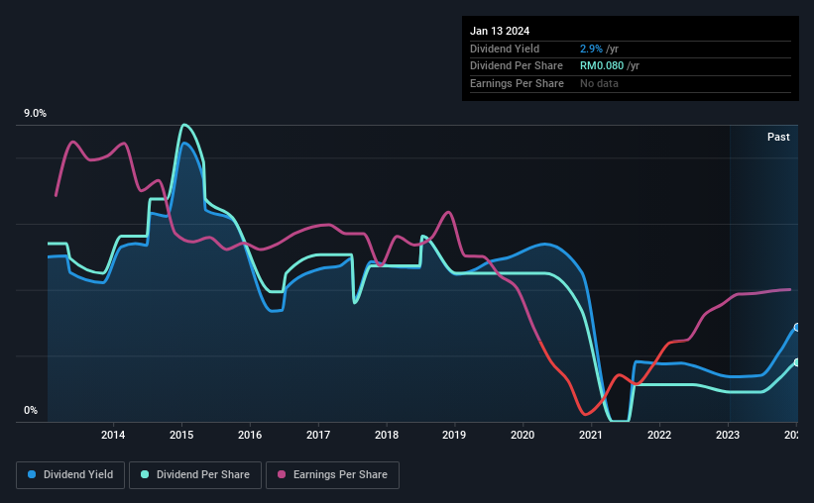Screen dimensions: 814x503
Task: Click the 2016 x-axis label
Action: point(250,435)
